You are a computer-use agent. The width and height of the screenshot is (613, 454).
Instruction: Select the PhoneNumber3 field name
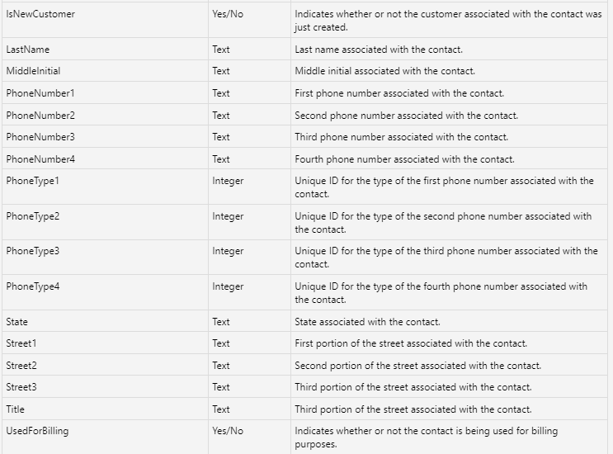click(40, 137)
